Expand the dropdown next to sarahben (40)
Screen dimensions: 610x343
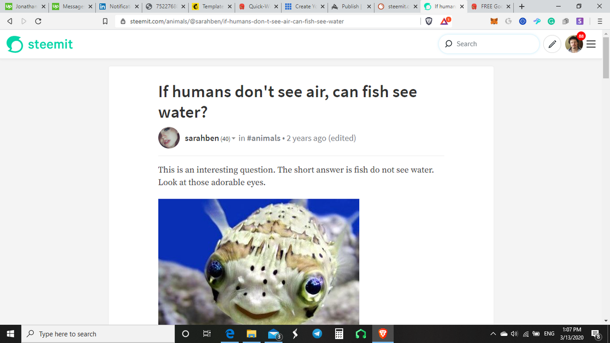point(234,139)
